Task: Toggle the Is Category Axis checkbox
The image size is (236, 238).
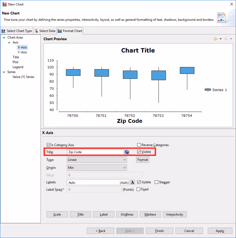Action: [49, 145]
